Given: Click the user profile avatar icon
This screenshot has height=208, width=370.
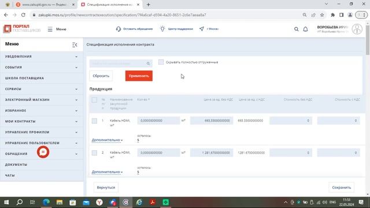Looking at the screenshot, I should pyautogui.click(x=357, y=29).
